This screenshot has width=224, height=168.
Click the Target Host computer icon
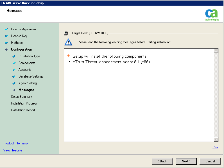66,33
